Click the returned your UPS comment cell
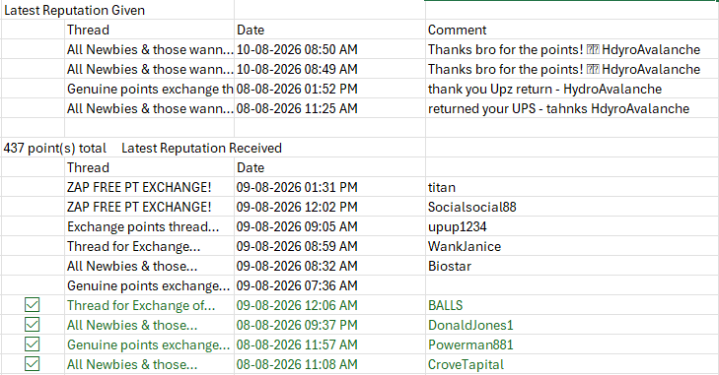The height and width of the screenshot is (375, 719). click(x=572, y=108)
